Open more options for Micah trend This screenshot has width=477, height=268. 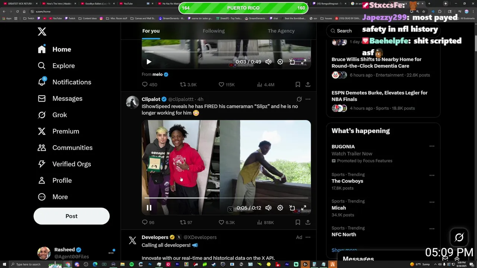point(432,202)
